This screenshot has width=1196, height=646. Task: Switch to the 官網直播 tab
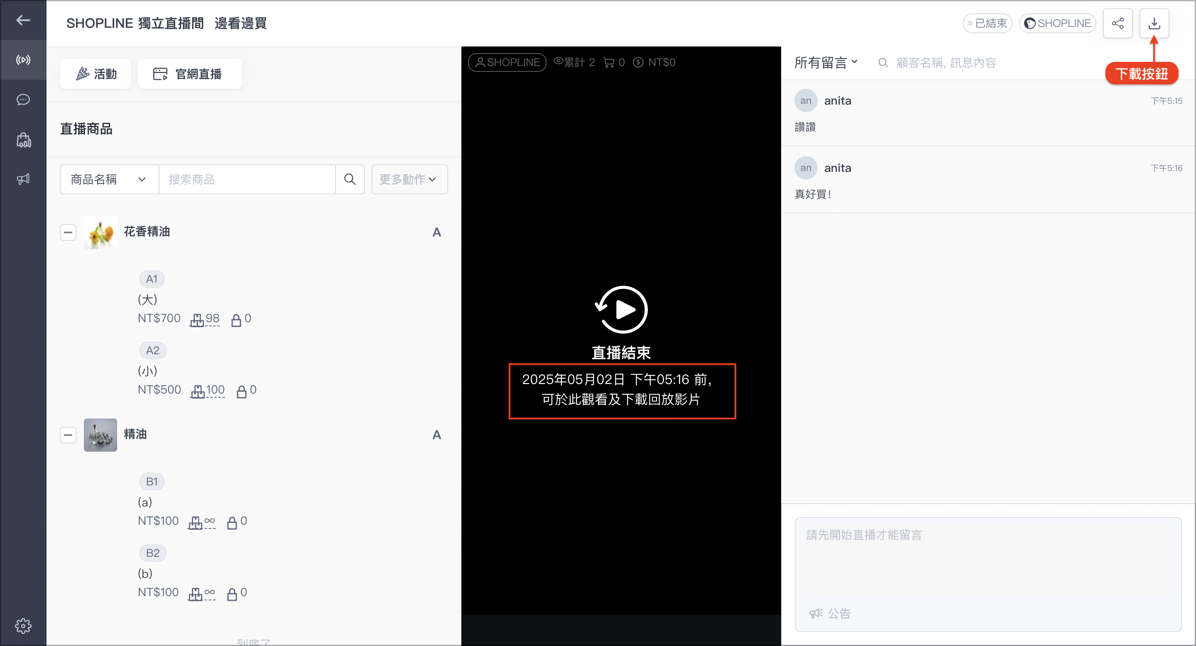[190, 74]
